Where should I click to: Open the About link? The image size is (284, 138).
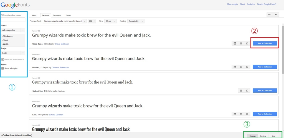pos(242,4)
